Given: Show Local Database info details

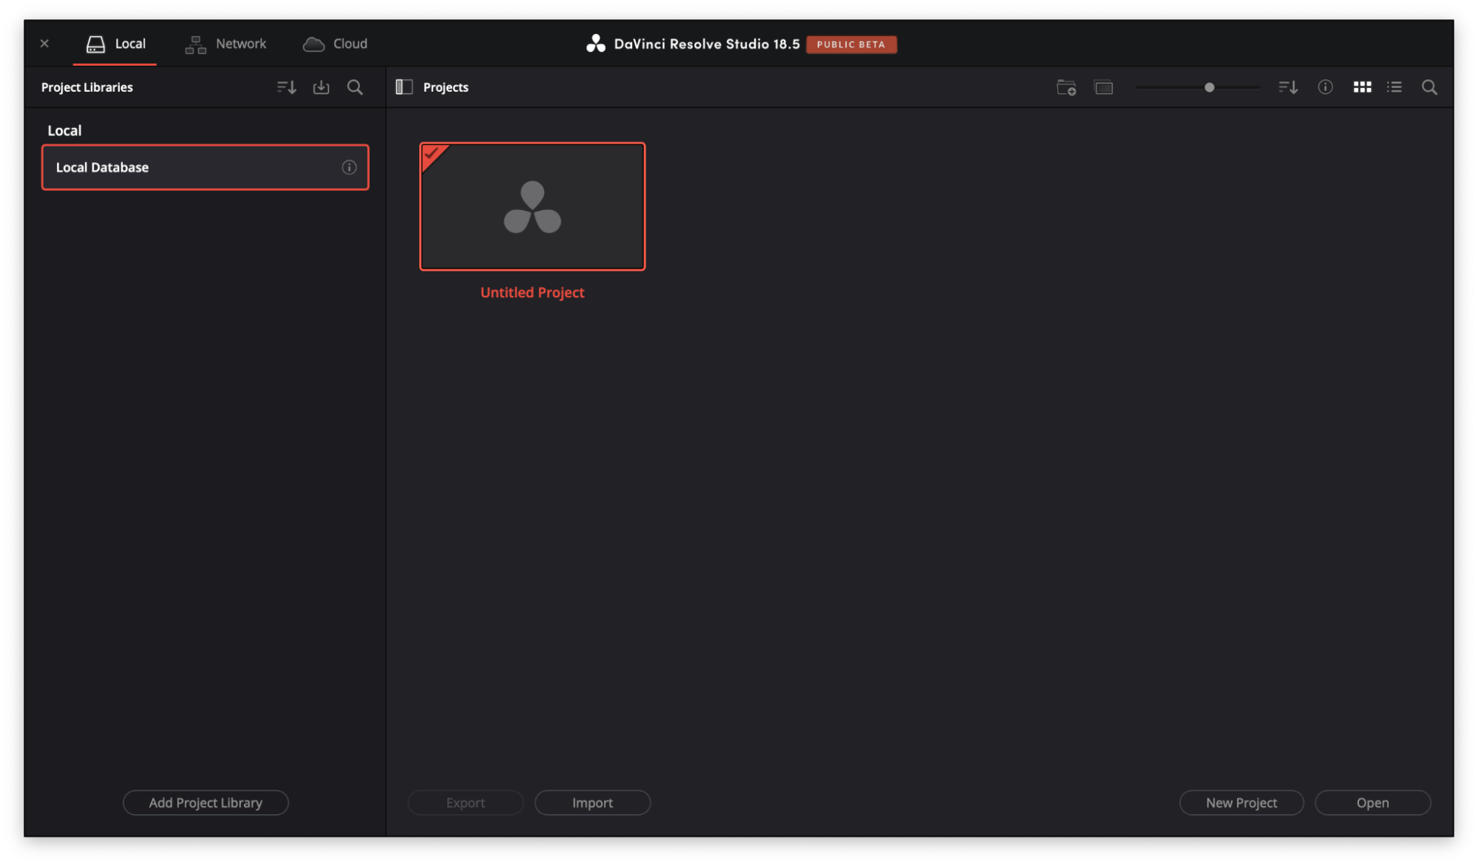Looking at the screenshot, I should (349, 167).
